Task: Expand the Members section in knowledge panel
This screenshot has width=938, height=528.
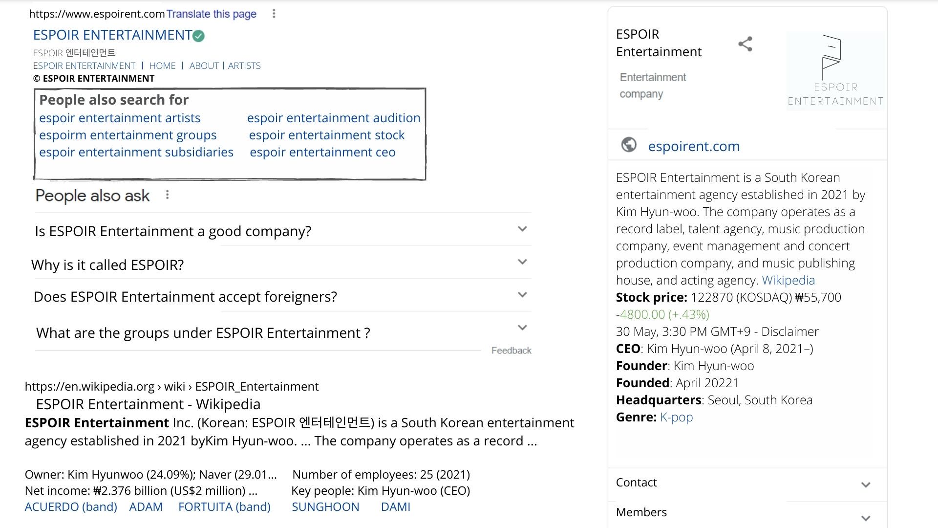Action: pos(747,513)
